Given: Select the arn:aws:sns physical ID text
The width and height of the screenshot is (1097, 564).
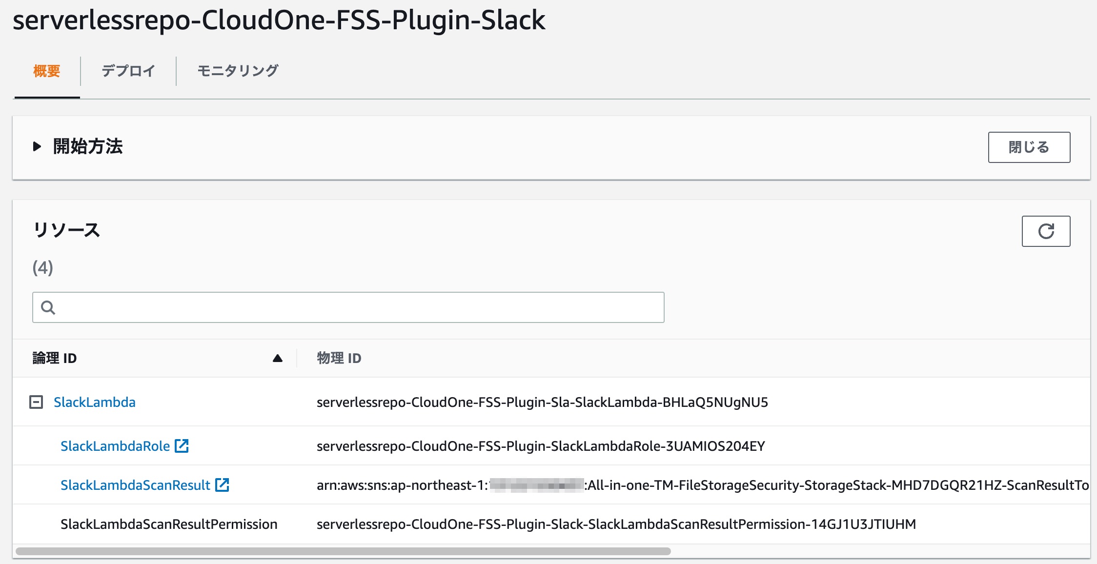Looking at the screenshot, I should click(703, 485).
